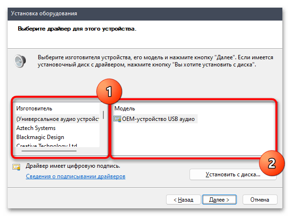The image size is (290, 216).
Task: Click the signed driver certificate icon beside the USB audio model
Action: (x=117, y=119)
